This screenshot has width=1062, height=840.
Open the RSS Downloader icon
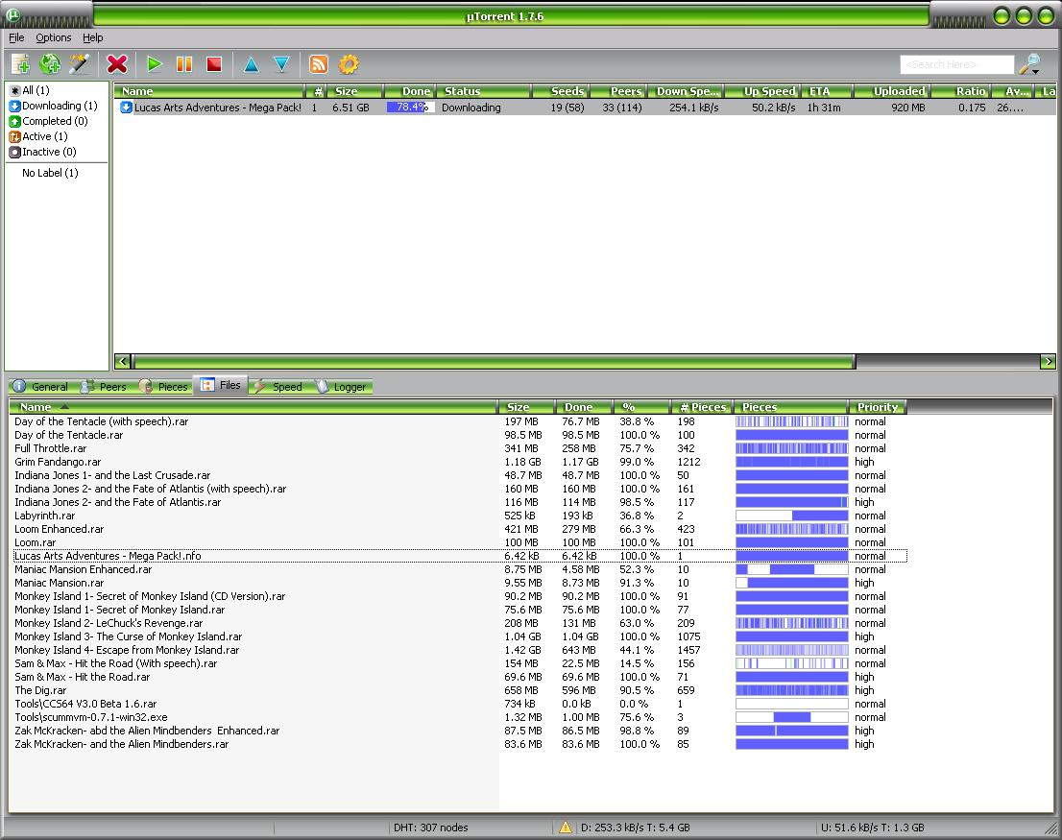pyautogui.click(x=319, y=64)
